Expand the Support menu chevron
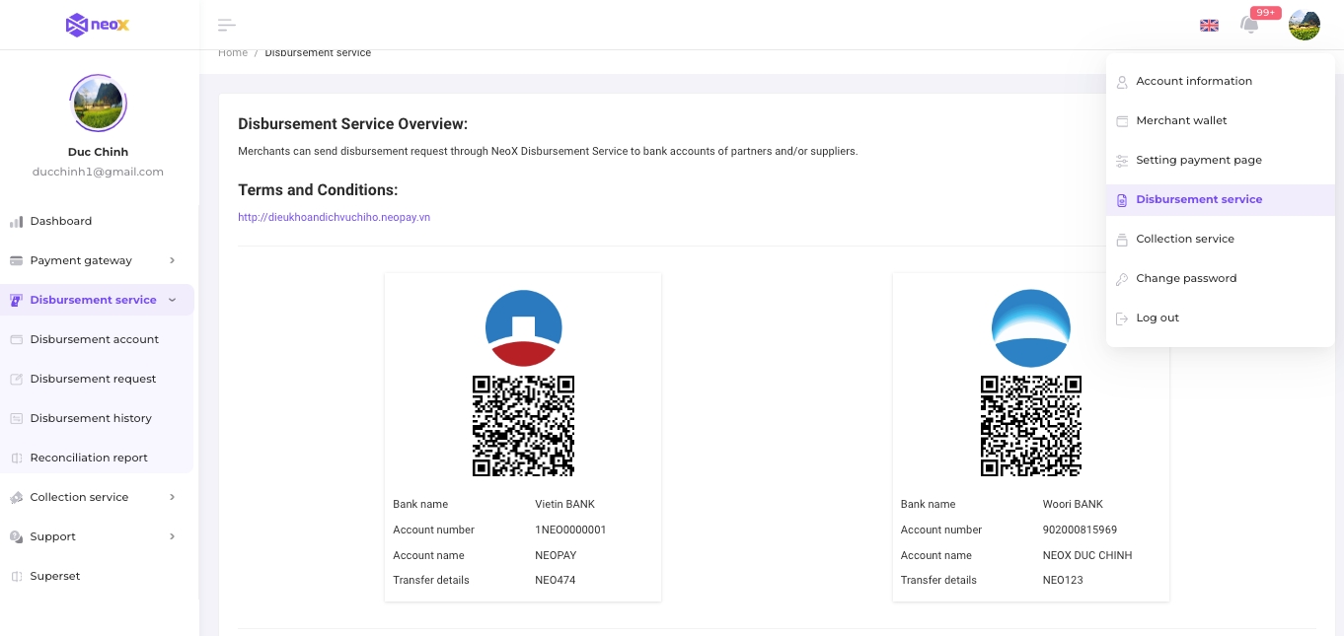Image resolution: width=1344 pixels, height=636 pixels. click(x=172, y=536)
